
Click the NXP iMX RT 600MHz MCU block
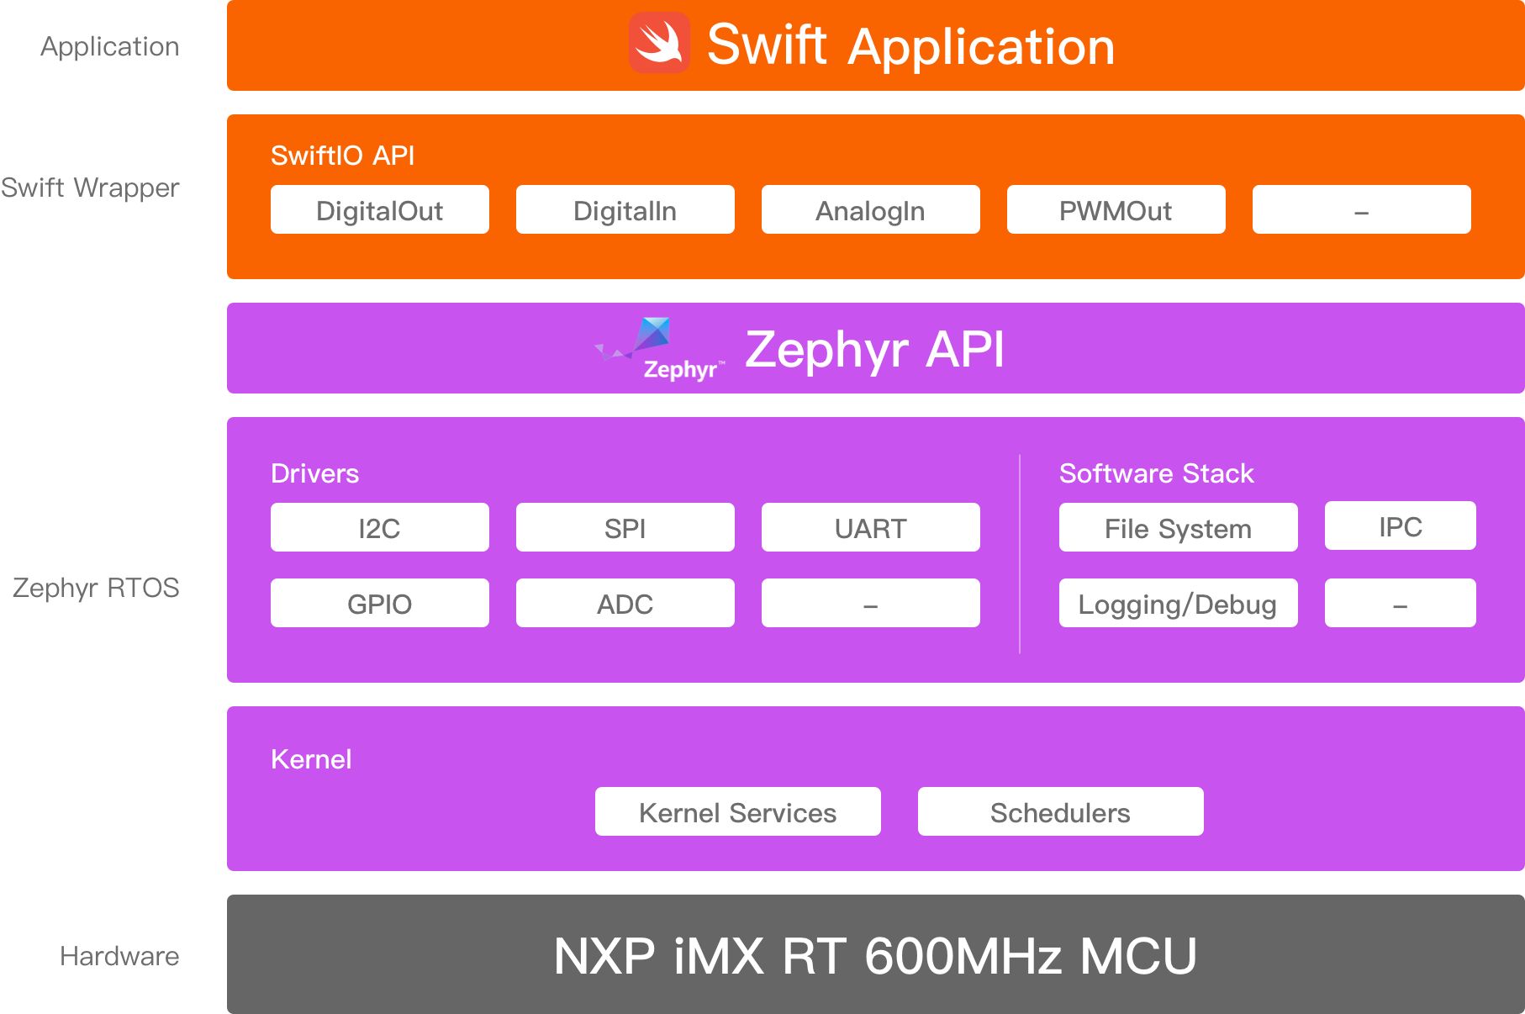pyautogui.click(x=875, y=955)
